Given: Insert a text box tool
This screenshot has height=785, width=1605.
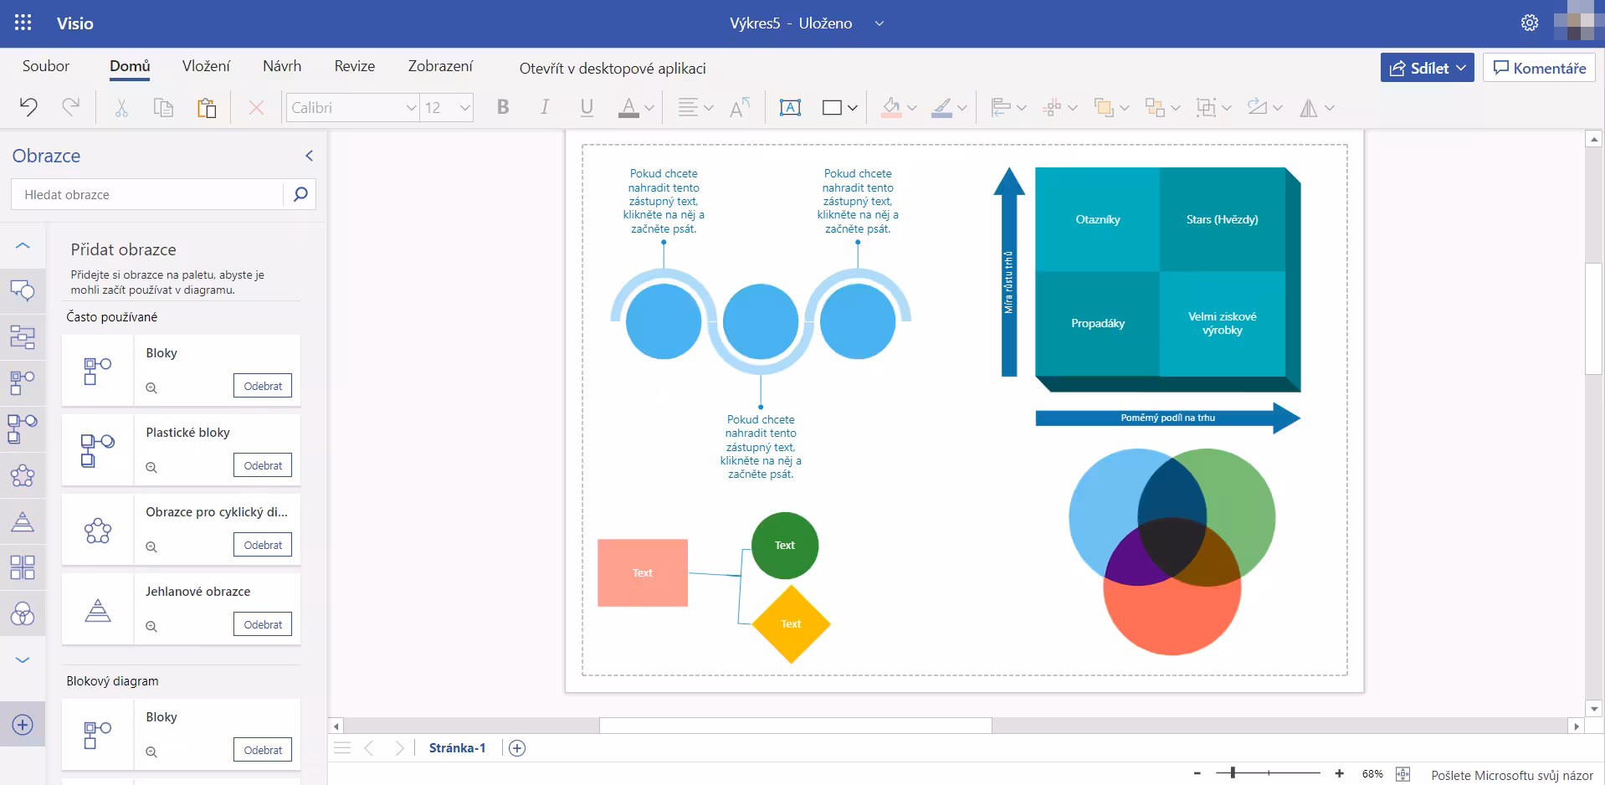Looking at the screenshot, I should coord(790,107).
